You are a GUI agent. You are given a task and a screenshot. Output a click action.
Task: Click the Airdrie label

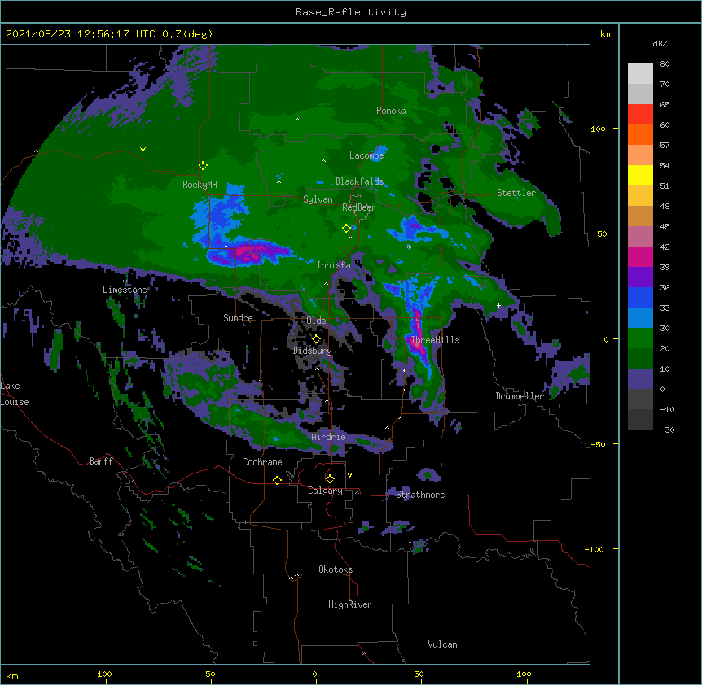click(329, 437)
